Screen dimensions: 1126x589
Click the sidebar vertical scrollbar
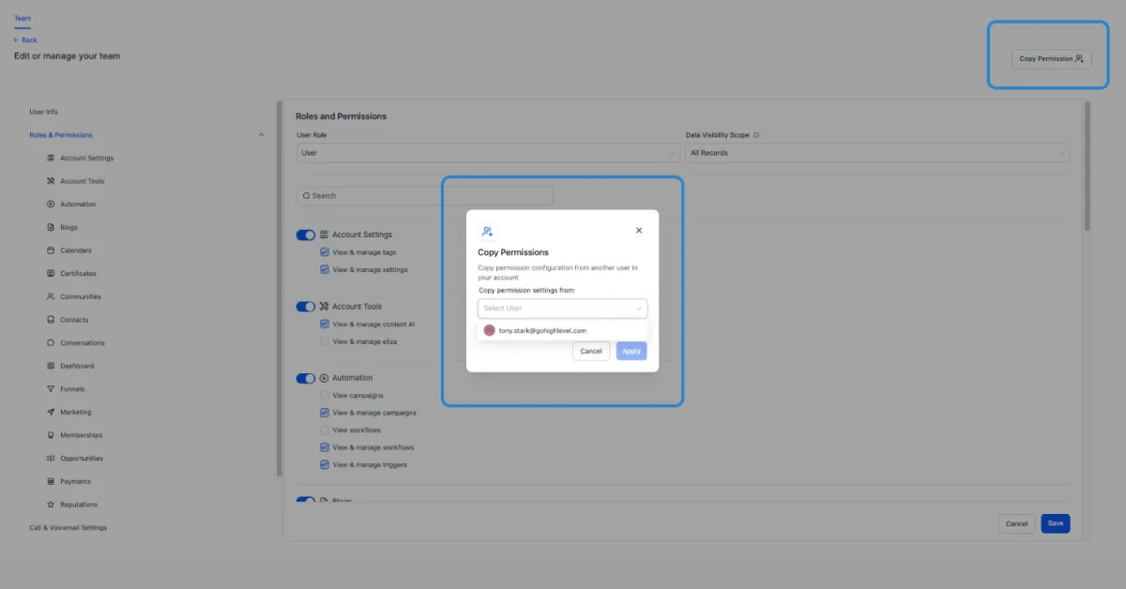tap(279, 289)
